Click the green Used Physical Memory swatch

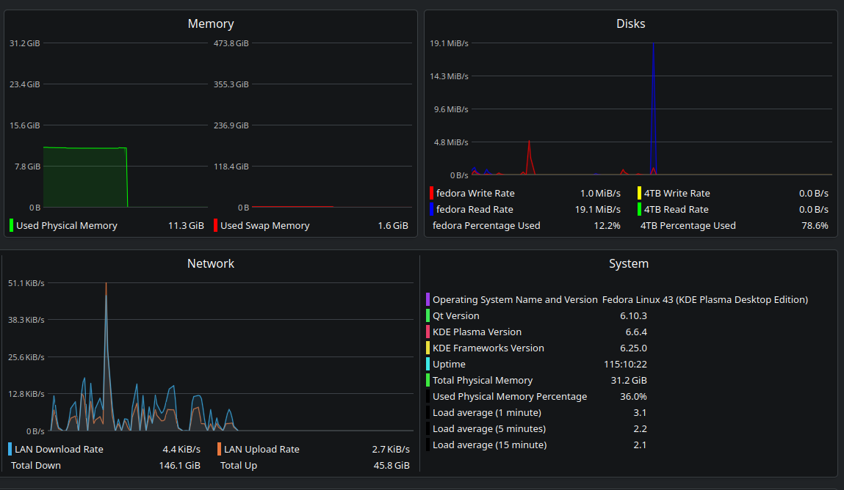pyautogui.click(x=11, y=226)
